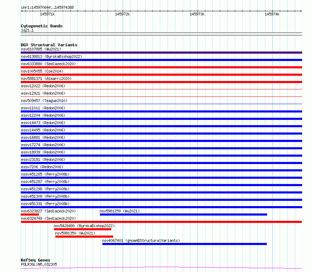Click the blue nsv4067401 variant bar
The height and width of the screenshot is (272, 312).
[x=184, y=244]
